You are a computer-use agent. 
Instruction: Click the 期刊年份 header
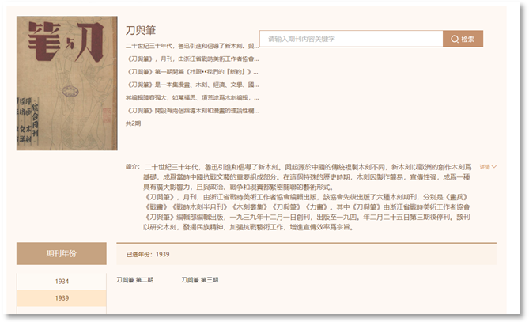pyautogui.click(x=62, y=253)
